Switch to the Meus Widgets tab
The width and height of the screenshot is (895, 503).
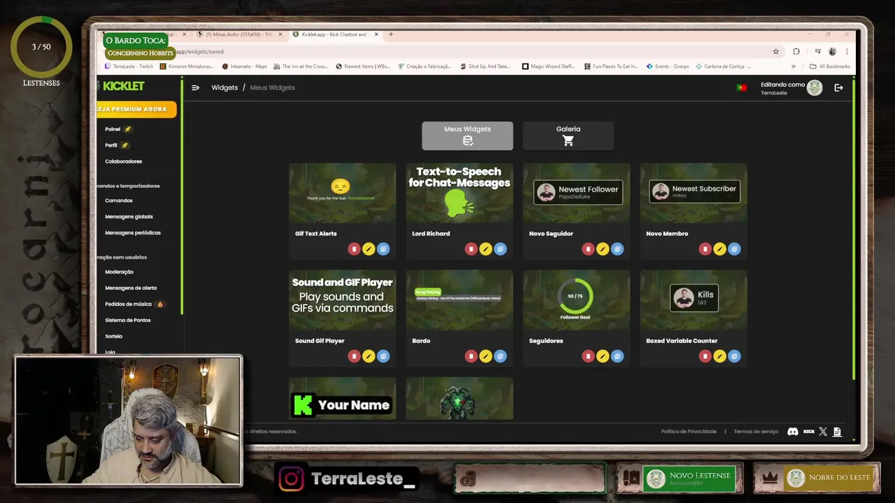pos(467,136)
